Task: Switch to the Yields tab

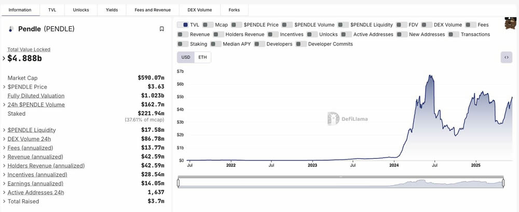Action: (112, 10)
